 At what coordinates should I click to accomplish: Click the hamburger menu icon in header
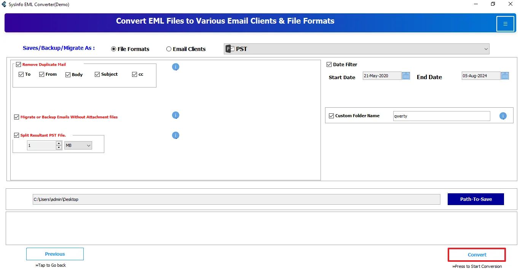(x=505, y=24)
